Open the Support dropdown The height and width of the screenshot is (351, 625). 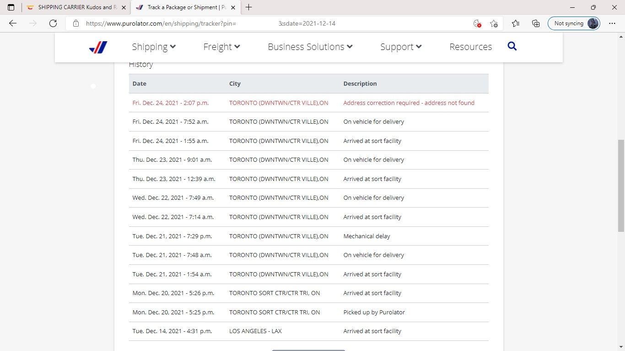[x=400, y=46]
